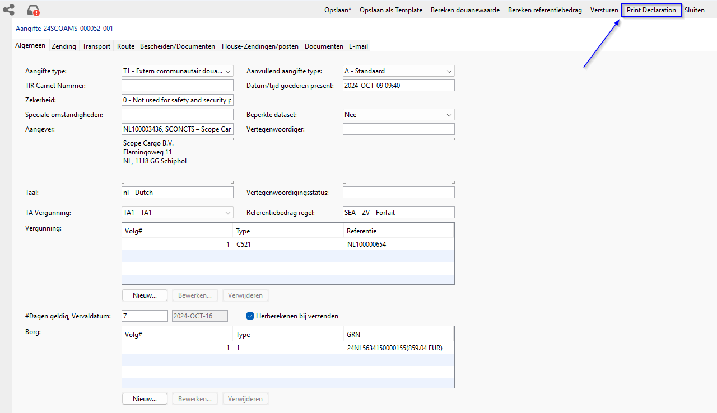Viewport: 717px width, 413px height.
Task: Click the Print Declaration button
Action: click(x=651, y=10)
